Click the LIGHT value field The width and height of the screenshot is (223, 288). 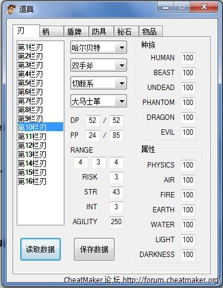(188, 240)
